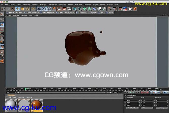
Task: Select the Live Selection tool
Action: tap(13, 9)
